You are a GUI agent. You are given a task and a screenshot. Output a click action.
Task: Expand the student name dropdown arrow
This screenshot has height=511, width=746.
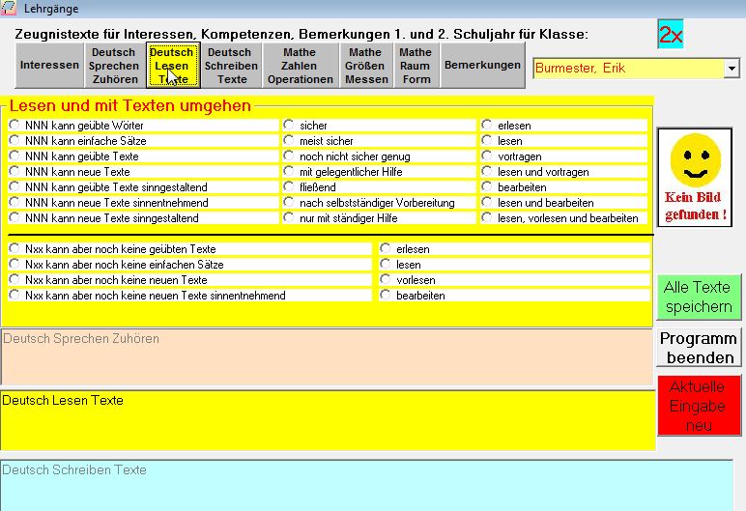pos(732,69)
